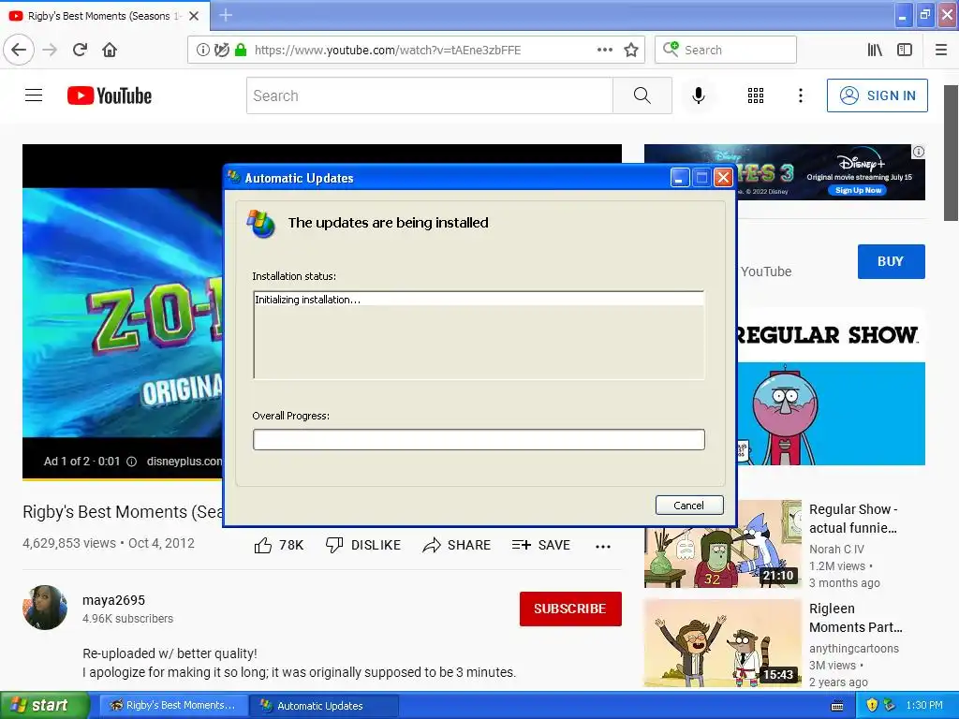Click the Firefox Search box
The image size is (959, 719).
726,50
